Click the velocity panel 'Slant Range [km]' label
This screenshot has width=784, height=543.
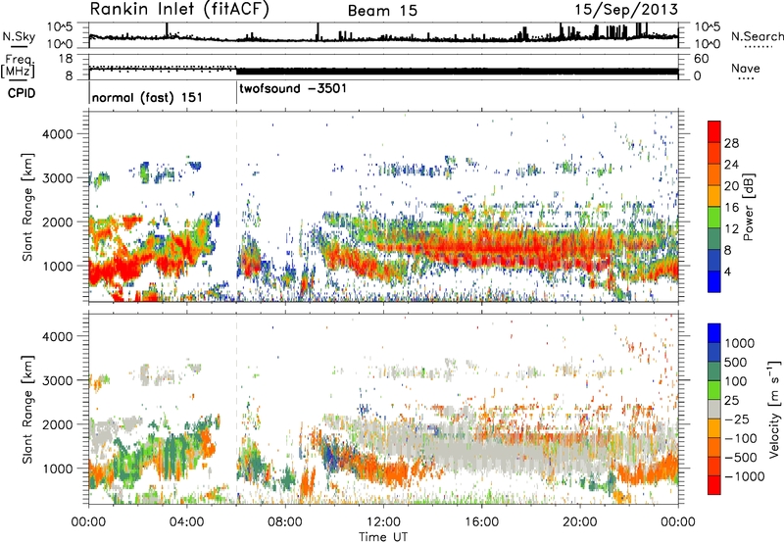coord(27,410)
